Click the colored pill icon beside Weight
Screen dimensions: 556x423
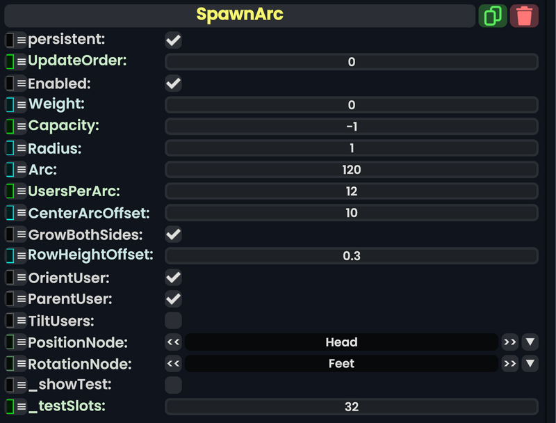(9, 105)
